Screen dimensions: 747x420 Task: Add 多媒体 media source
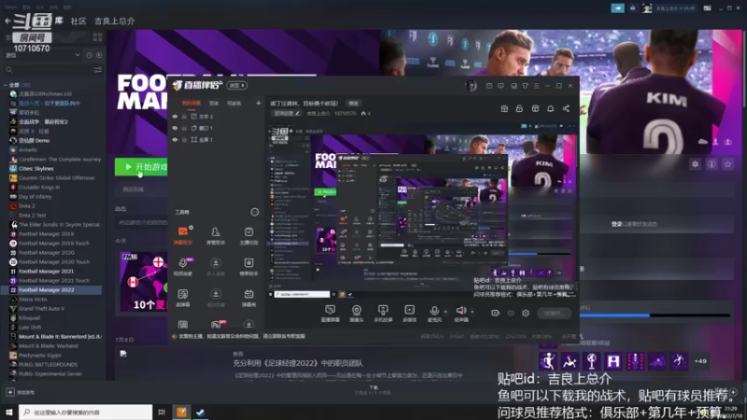pyautogui.click(x=409, y=313)
